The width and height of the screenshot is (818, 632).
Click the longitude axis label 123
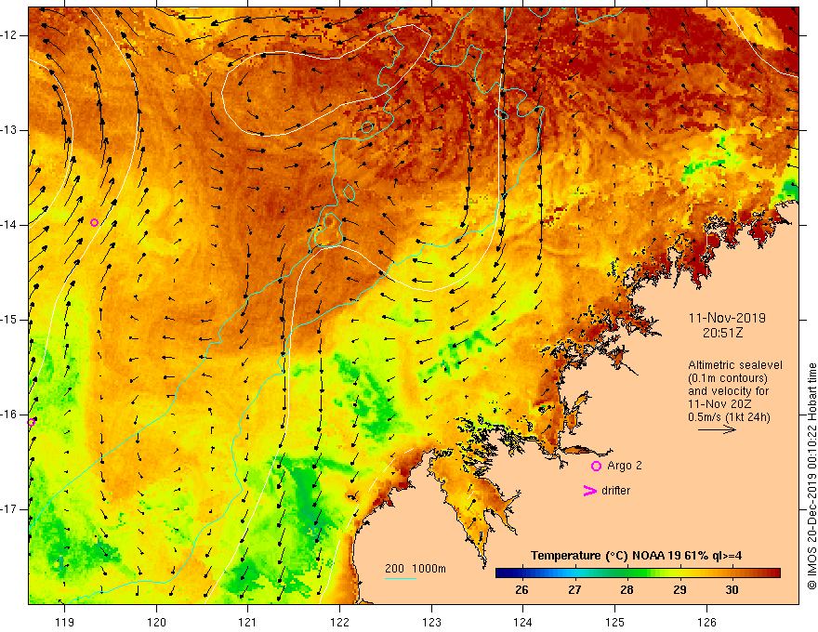pos(431,622)
